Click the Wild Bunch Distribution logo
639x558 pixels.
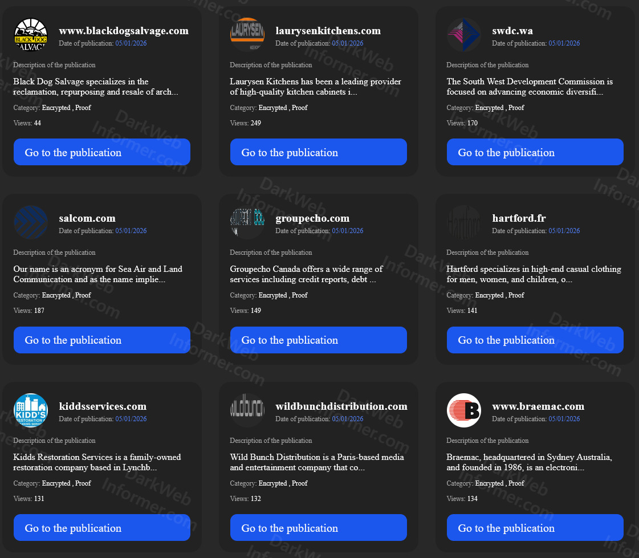(x=247, y=410)
